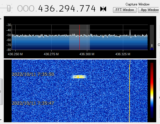This screenshot has height=124, width=160.
Task: Click the waterfall color gradient bar
Action: click(x=152, y=90)
